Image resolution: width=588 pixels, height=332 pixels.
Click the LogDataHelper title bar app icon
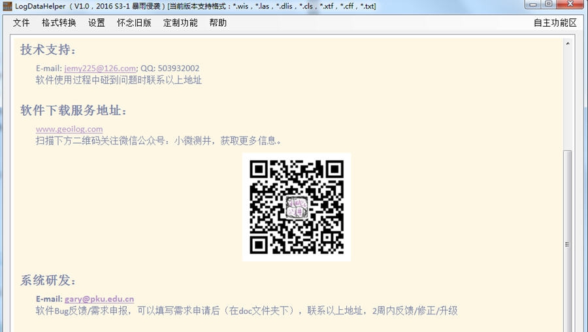tap(7, 6)
